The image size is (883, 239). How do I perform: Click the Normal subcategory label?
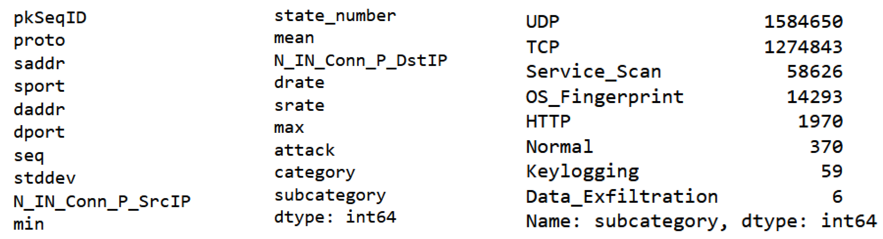pyautogui.click(x=559, y=147)
